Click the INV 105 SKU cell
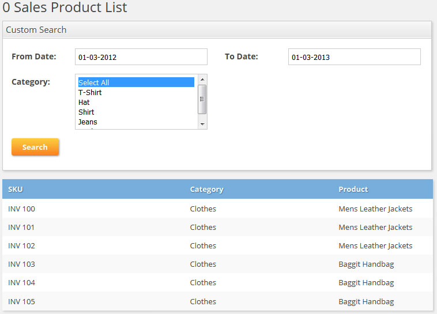This screenshot has height=314, width=437. 21,301
